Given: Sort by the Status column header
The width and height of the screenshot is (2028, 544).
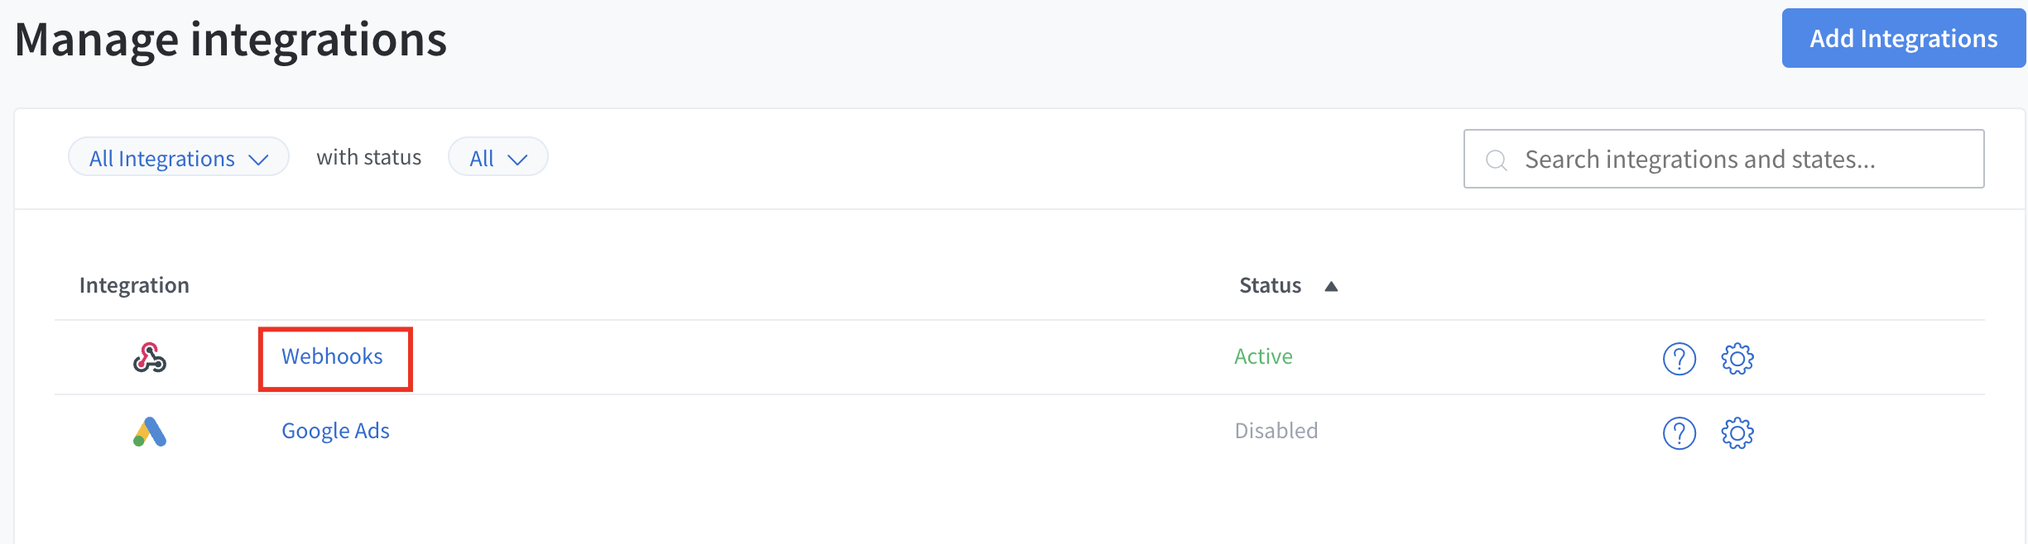Looking at the screenshot, I should pos(1270,285).
